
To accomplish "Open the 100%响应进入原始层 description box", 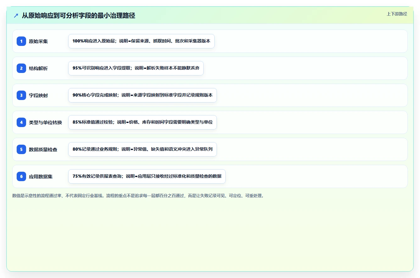I will 141,41.
